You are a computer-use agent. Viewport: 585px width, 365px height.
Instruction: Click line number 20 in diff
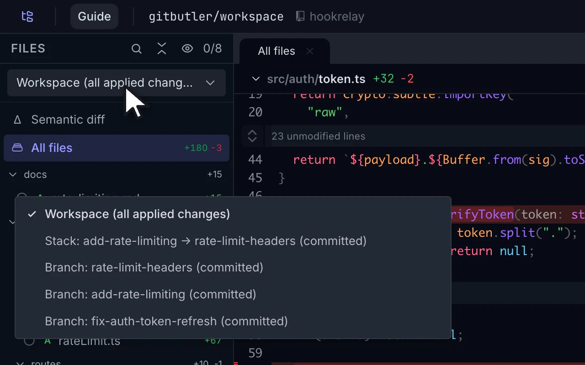[255, 112]
